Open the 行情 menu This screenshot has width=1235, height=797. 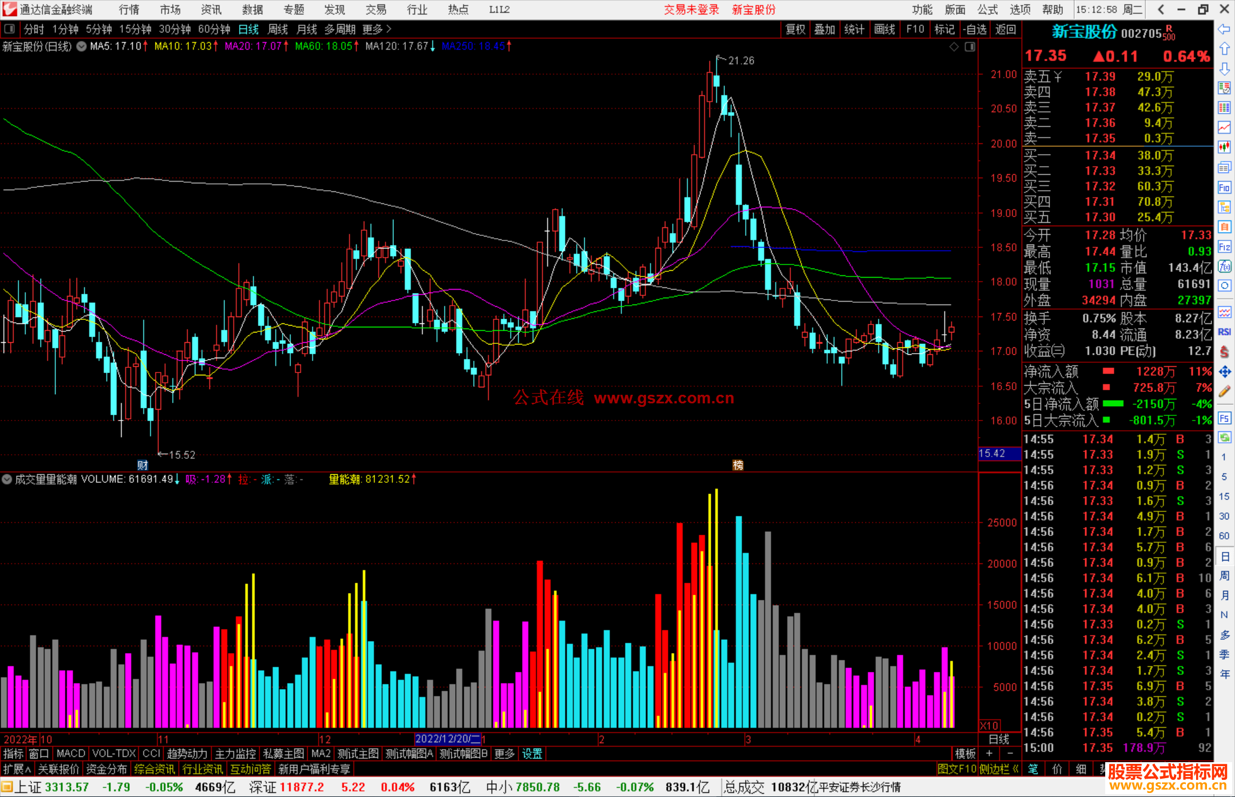tap(129, 10)
